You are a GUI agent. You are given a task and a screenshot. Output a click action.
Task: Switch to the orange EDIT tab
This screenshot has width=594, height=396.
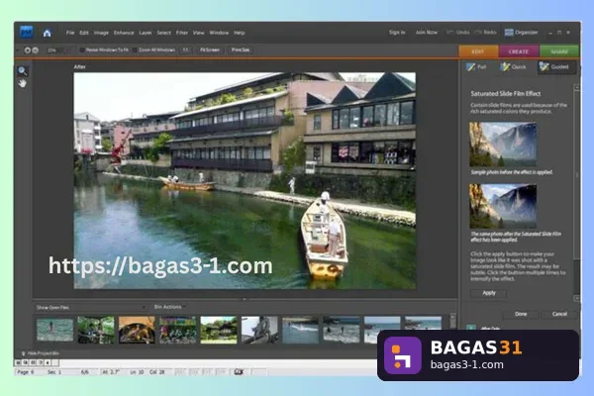point(478,51)
